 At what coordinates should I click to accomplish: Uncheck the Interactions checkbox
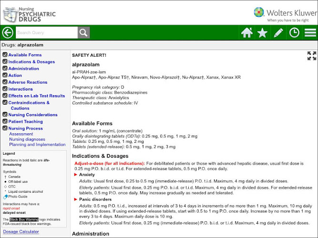click(5, 89)
